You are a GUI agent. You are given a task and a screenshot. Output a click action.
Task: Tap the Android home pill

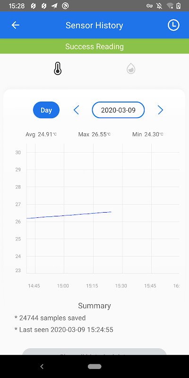pos(94,367)
